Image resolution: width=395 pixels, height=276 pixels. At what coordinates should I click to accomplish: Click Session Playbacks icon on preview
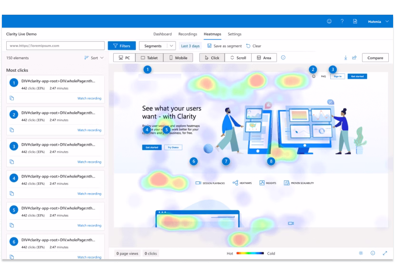coord(198,183)
